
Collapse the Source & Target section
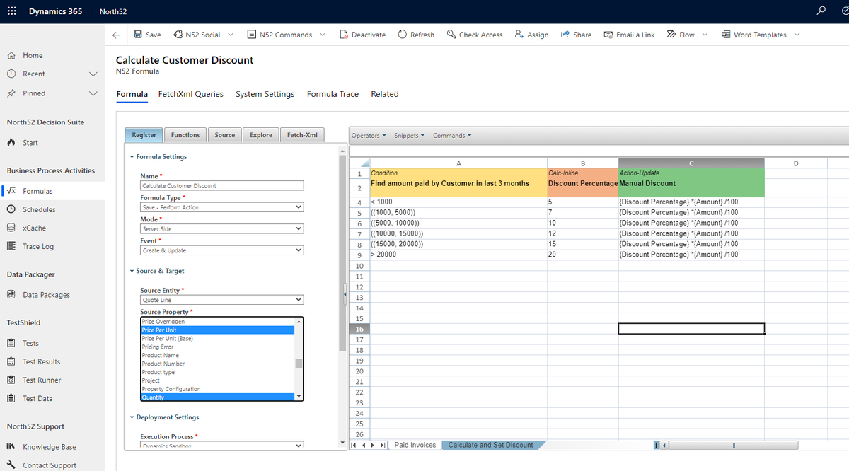coord(132,271)
